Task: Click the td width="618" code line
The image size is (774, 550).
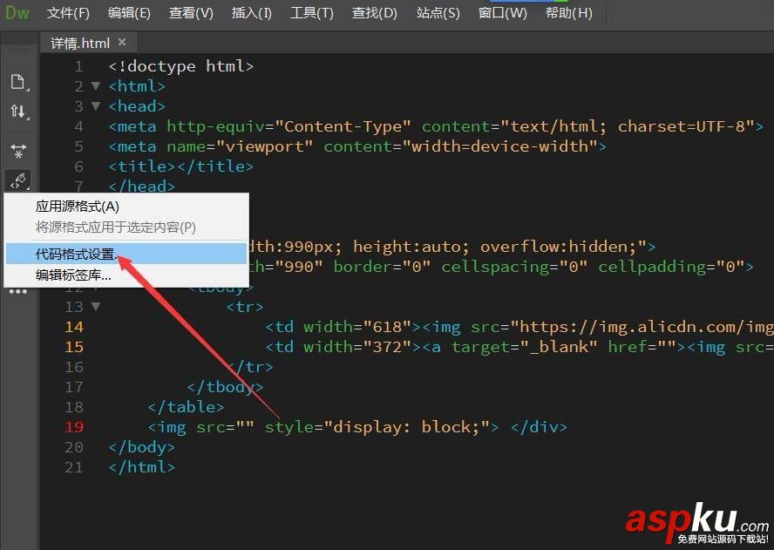Action: (519, 327)
